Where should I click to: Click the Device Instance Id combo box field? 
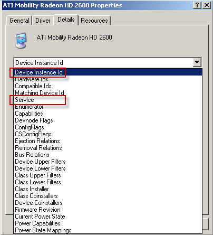point(108,62)
